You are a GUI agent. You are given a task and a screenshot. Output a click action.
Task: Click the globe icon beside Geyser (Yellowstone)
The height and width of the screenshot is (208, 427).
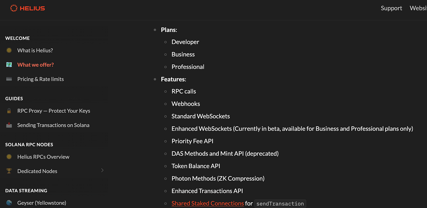click(x=9, y=203)
